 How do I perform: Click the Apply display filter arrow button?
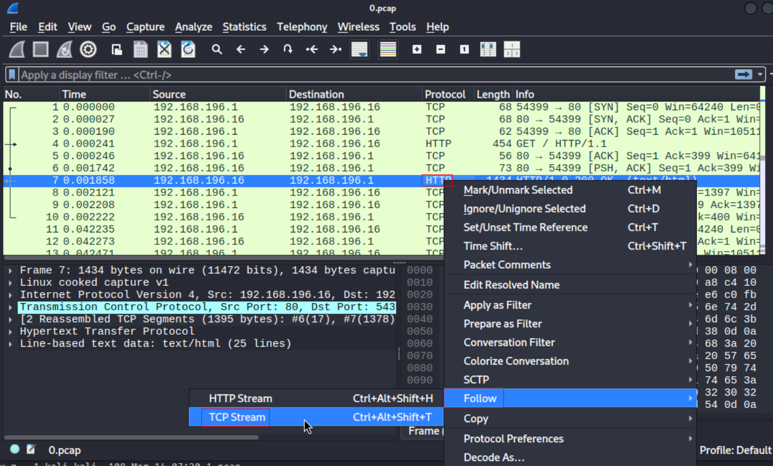coord(743,75)
